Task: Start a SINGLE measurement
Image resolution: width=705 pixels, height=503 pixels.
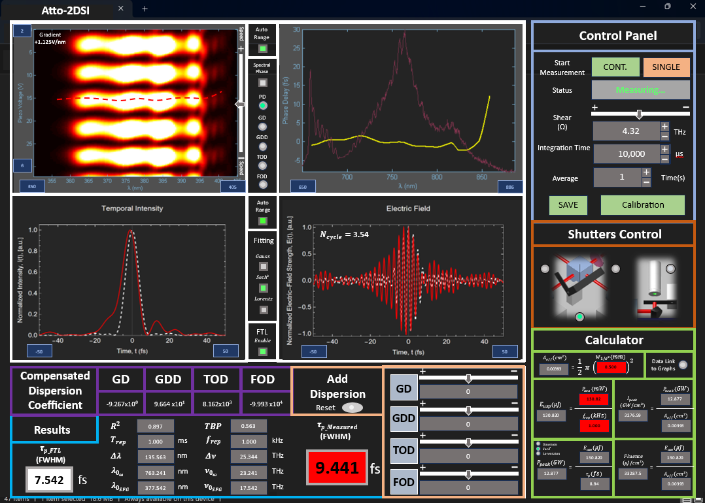Action: [x=666, y=67]
